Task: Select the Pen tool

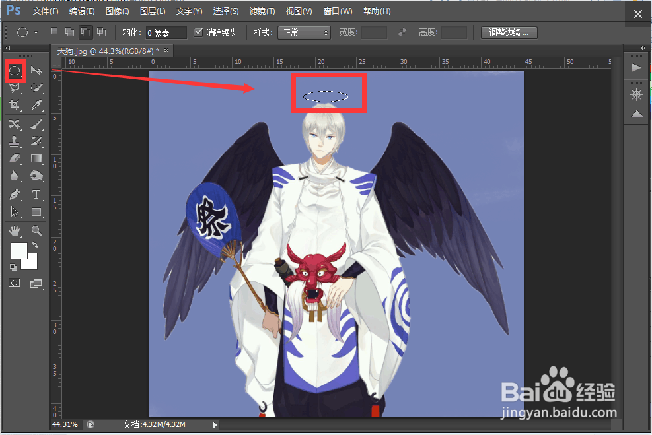Action: pos(15,195)
